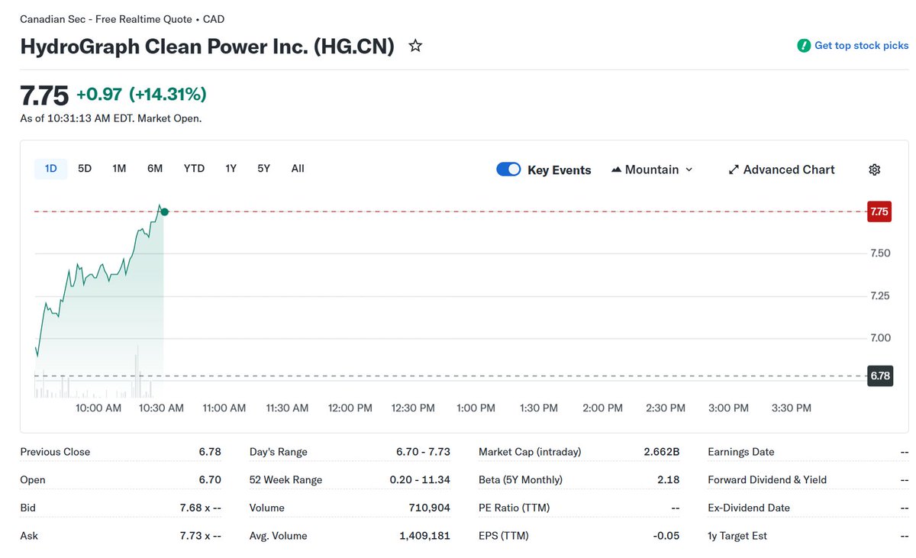916x558 pixels.
Task: Click the 12:00 PM axis label
Action: [350, 408]
